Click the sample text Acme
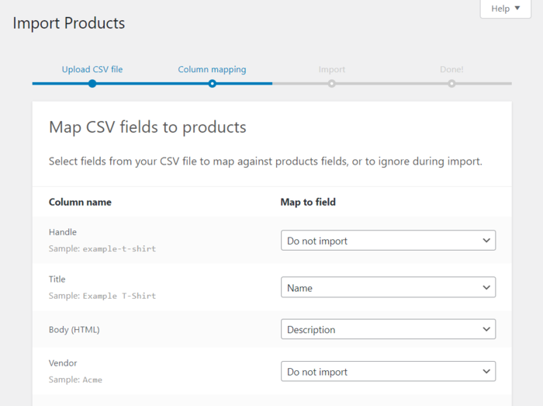This screenshot has height=406, width=543. coord(92,380)
